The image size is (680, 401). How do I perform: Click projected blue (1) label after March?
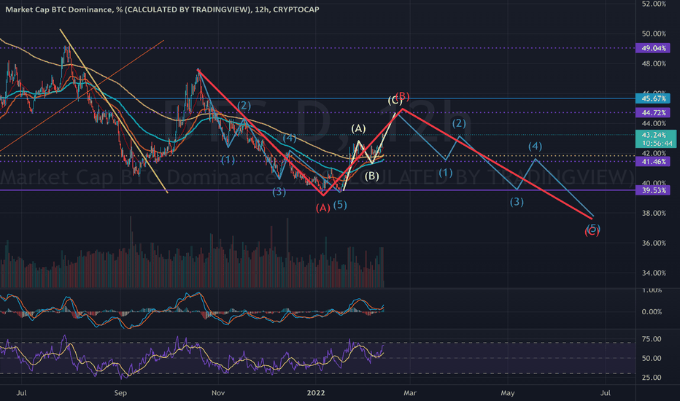click(445, 174)
